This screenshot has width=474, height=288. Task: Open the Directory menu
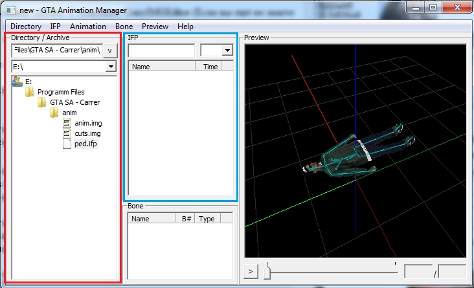[26, 27]
